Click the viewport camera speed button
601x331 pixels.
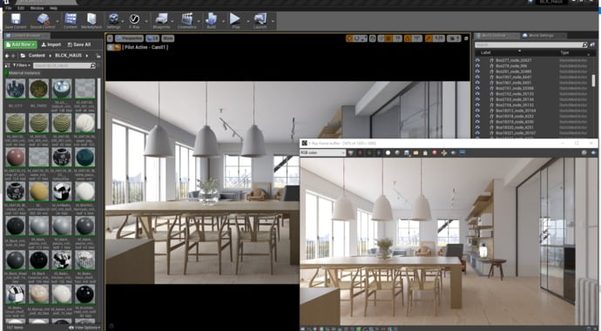point(454,38)
